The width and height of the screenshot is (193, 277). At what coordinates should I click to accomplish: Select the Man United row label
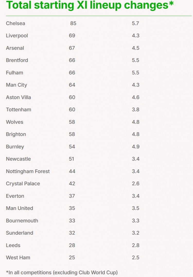point(20,208)
